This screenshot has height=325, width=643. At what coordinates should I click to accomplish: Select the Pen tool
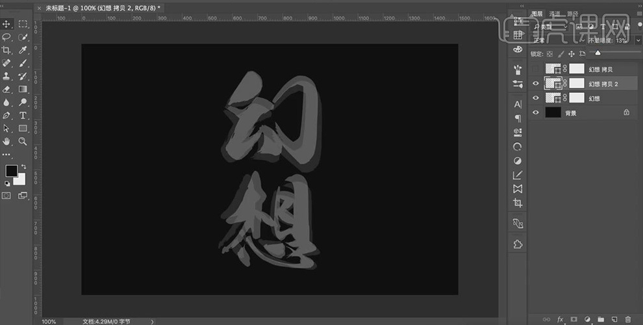(6, 115)
